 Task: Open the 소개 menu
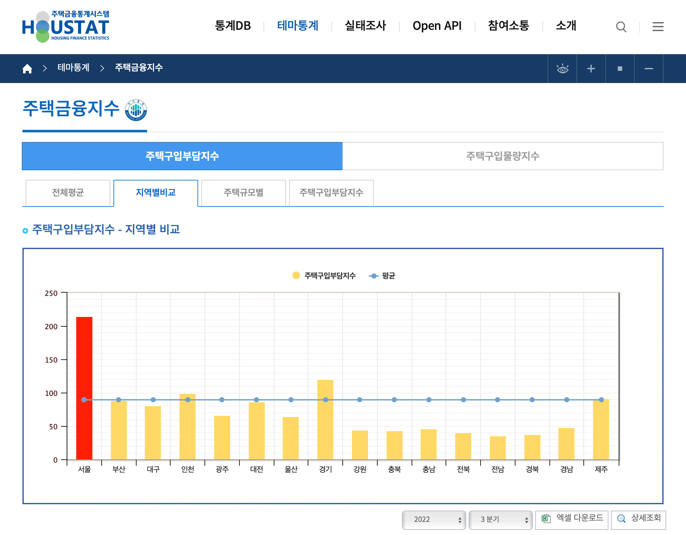click(566, 26)
